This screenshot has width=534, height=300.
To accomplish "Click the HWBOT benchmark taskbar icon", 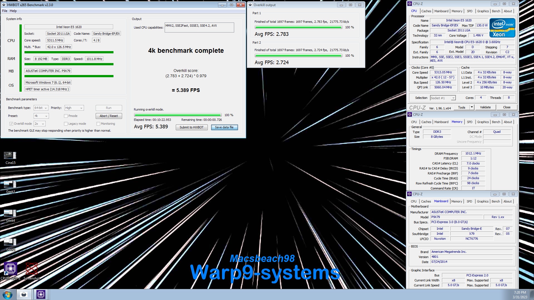I will 24,294.
